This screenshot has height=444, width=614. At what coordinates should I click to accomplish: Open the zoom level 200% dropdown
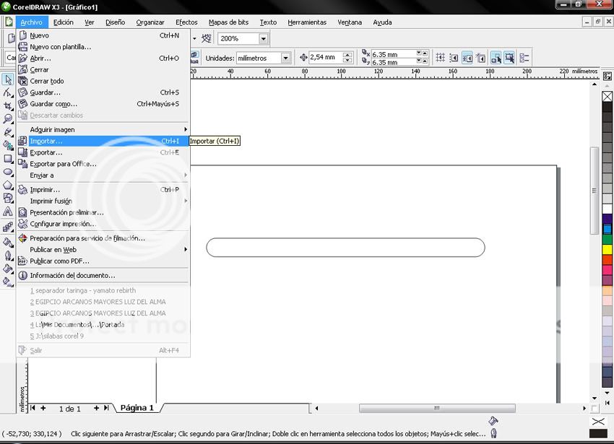(264, 38)
